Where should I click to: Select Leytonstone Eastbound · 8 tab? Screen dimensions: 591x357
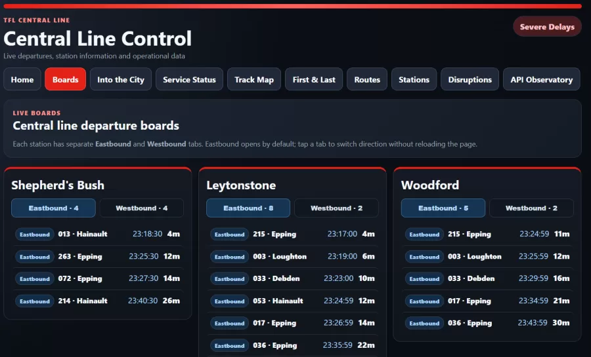[248, 208]
